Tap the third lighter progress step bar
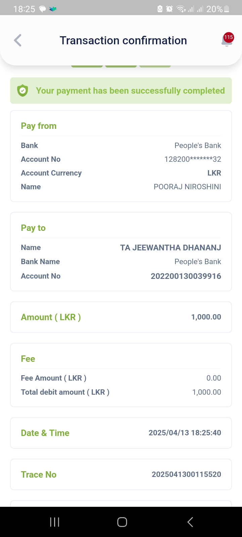The width and height of the screenshot is (242, 537). (155, 66)
